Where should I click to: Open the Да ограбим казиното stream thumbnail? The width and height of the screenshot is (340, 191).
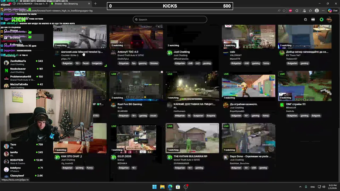249,86
